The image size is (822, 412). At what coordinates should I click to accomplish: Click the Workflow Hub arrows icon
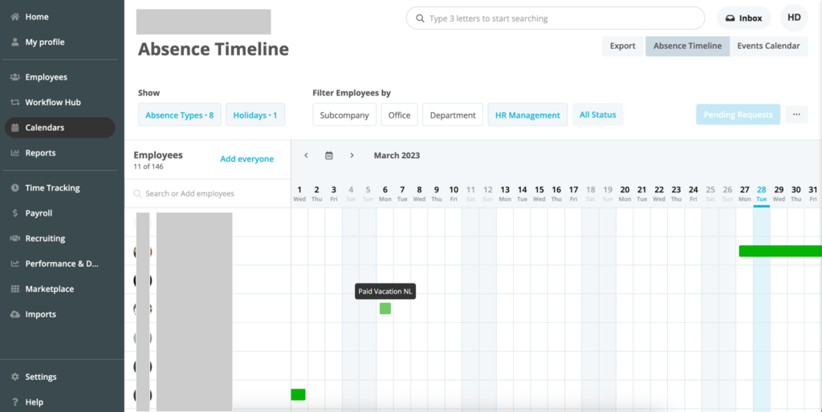(x=15, y=102)
